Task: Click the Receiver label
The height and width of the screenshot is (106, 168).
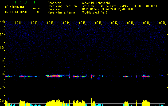Action: click(x=54, y=9)
